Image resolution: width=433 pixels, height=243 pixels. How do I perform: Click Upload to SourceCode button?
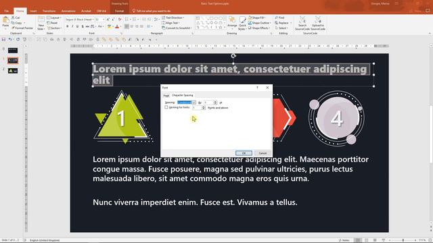(318, 24)
